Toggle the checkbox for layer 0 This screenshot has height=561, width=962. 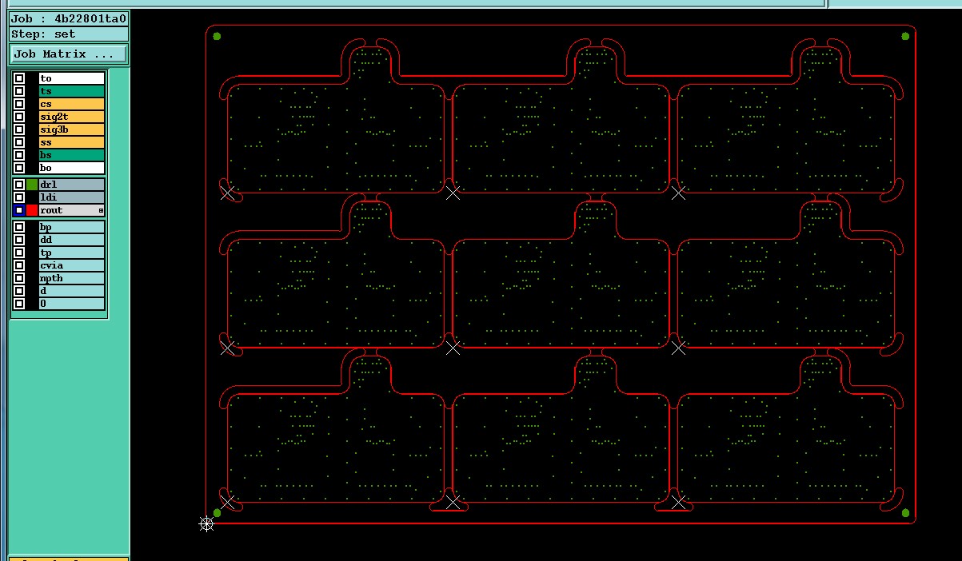[19, 304]
